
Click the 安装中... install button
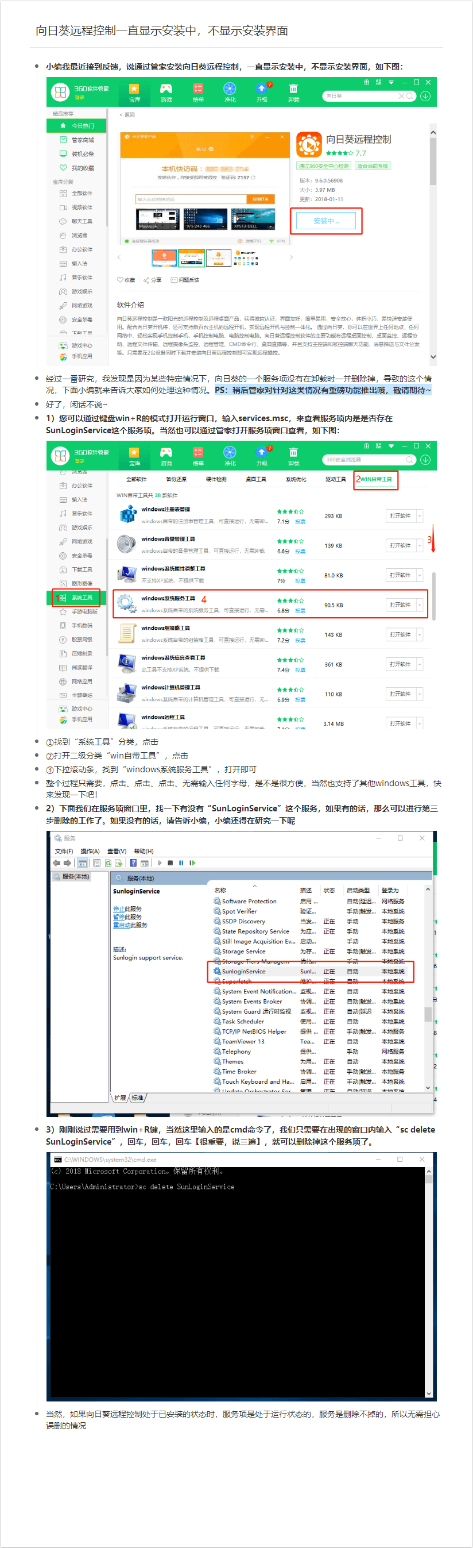(326, 221)
